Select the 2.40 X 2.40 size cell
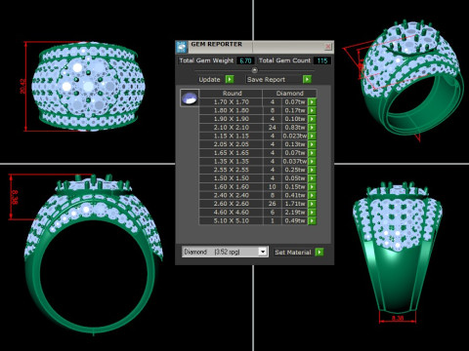The height and width of the screenshot is (351, 469). [x=232, y=195]
